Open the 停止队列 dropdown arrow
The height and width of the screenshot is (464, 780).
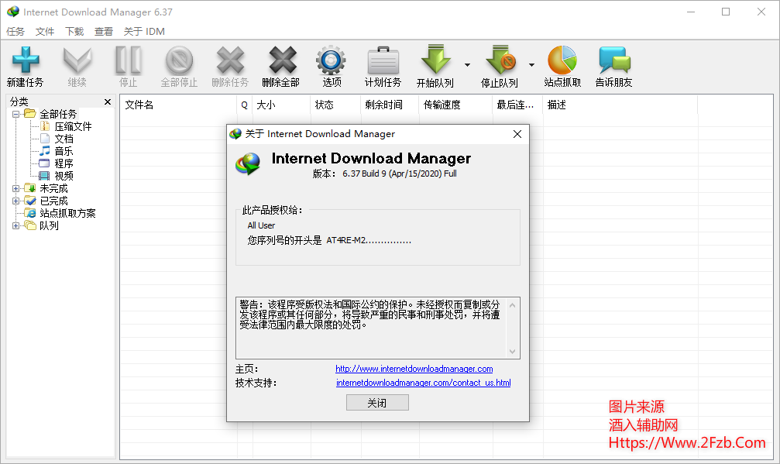click(531, 65)
